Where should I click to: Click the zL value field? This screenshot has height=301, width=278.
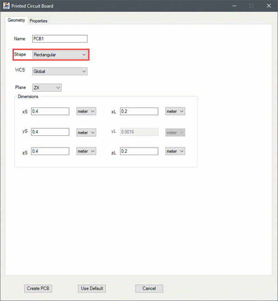click(x=139, y=151)
